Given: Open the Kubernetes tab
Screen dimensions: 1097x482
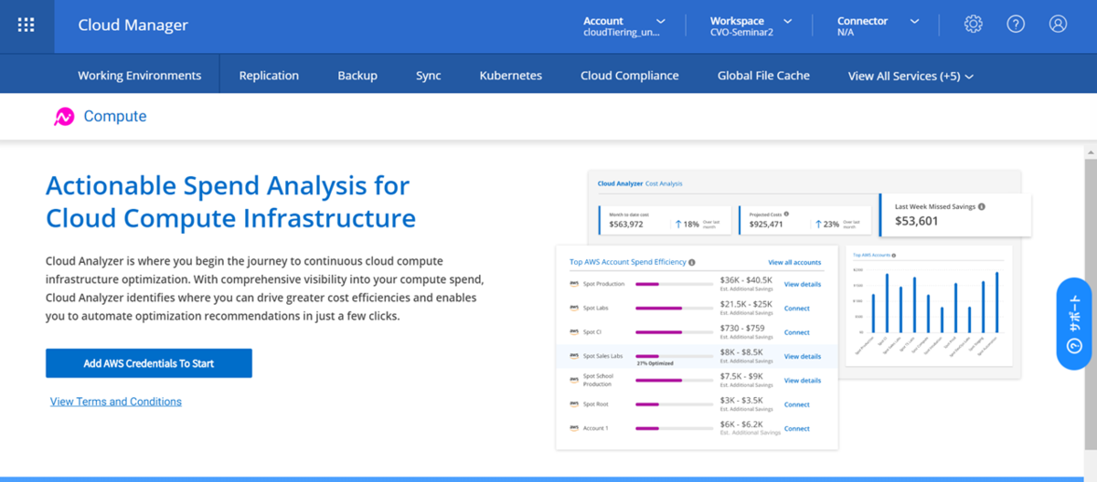Looking at the screenshot, I should click(511, 76).
